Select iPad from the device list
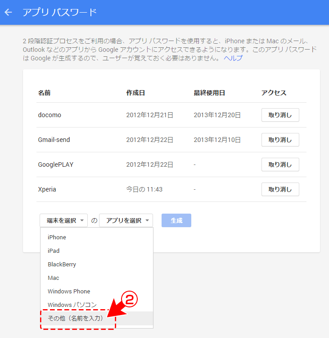The width and height of the screenshot is (329, 338). click(x=97, y=251)
